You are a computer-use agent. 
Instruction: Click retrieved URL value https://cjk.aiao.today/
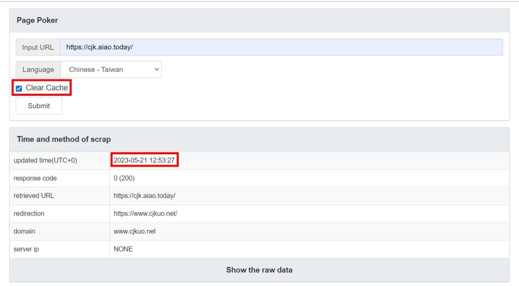point(144,196)
